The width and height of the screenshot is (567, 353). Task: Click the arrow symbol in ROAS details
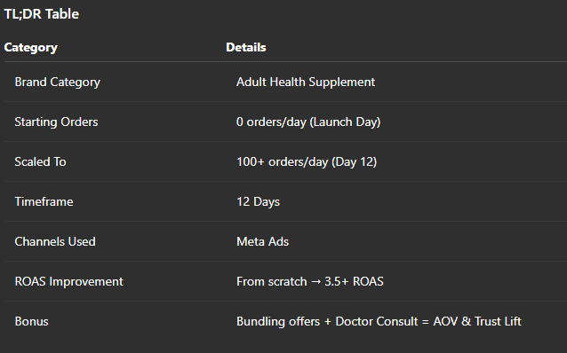coord(315,282)
